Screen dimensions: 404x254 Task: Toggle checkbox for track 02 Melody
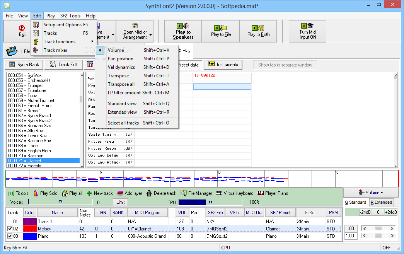[10, 229]
